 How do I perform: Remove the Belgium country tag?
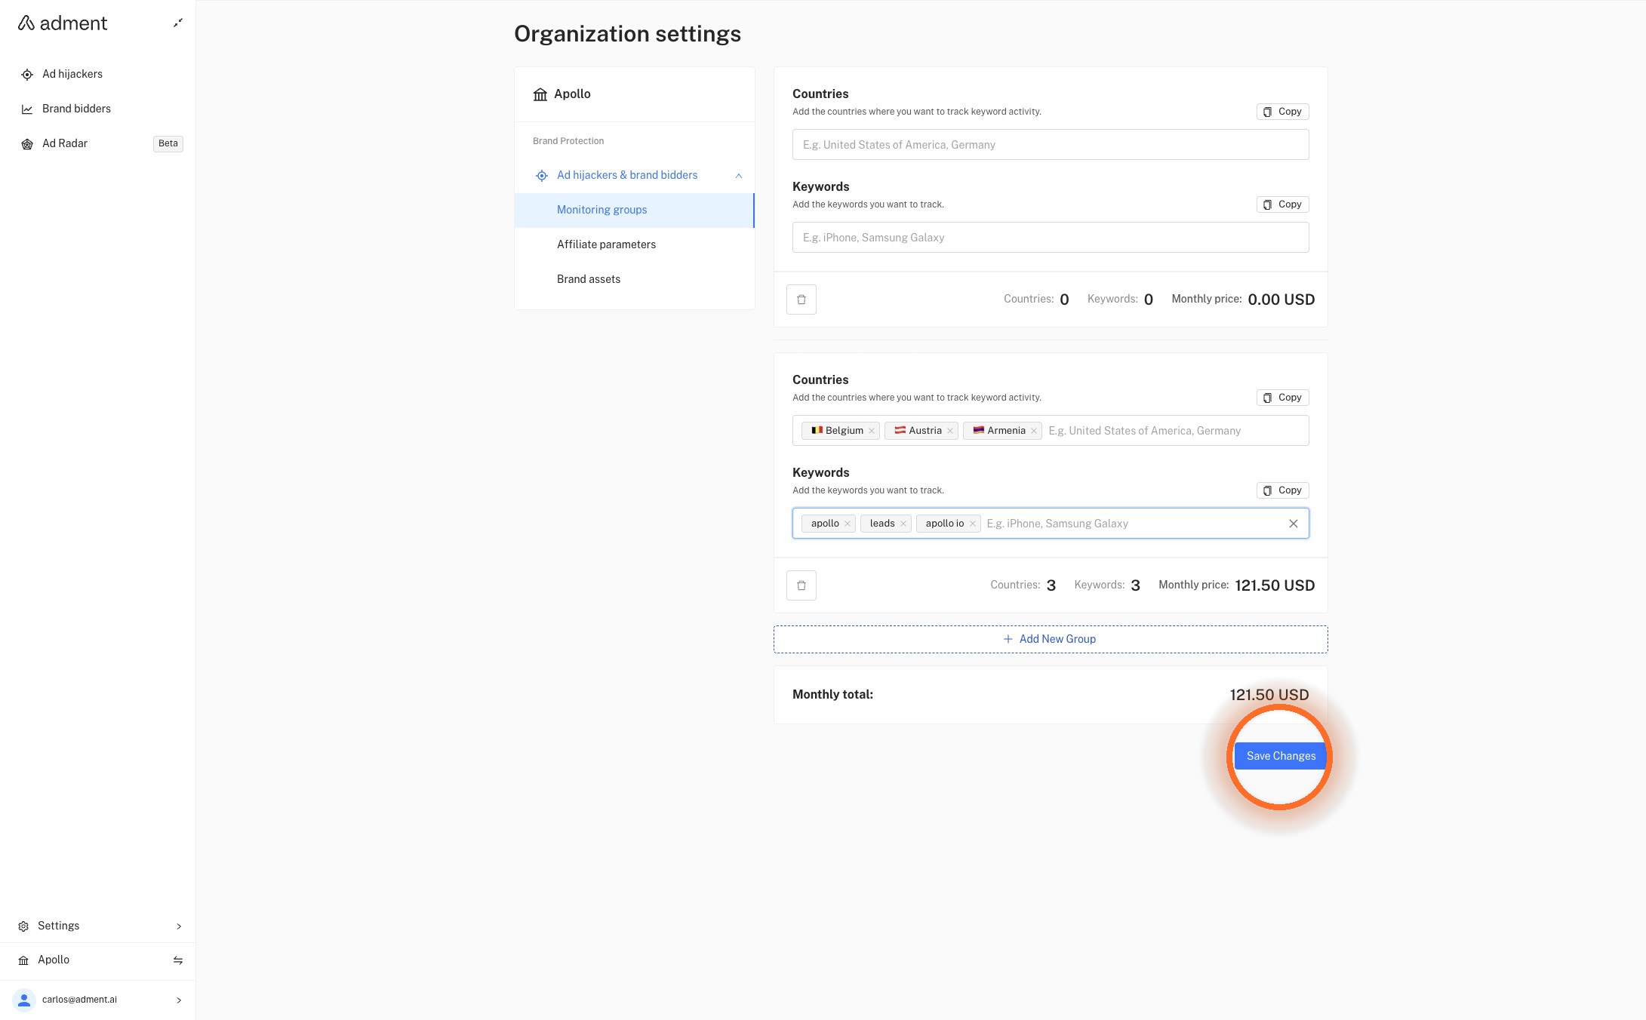click(872, 431)
